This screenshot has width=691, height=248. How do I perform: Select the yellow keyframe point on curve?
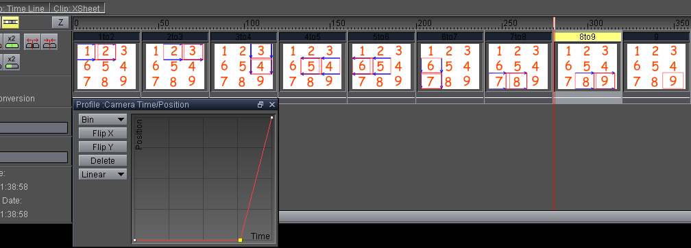tap(240, 240)
